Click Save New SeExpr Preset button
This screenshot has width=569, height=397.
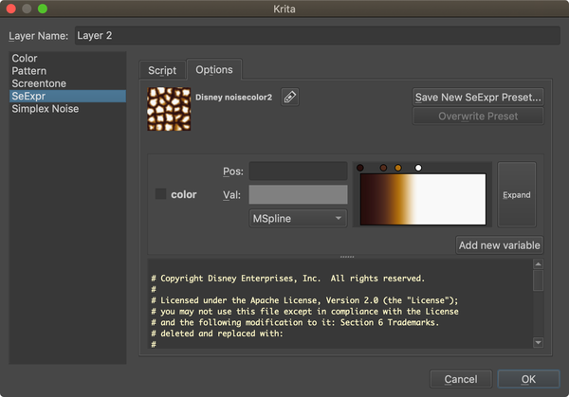coord(478,97)
